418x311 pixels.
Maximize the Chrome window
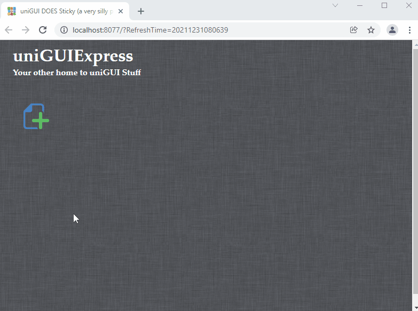tap(384, 5)
